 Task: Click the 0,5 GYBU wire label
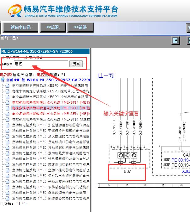[114, 128]
